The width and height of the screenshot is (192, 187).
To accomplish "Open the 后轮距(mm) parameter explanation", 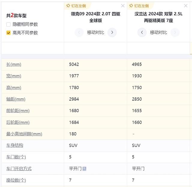I will [x=18, y=122].
